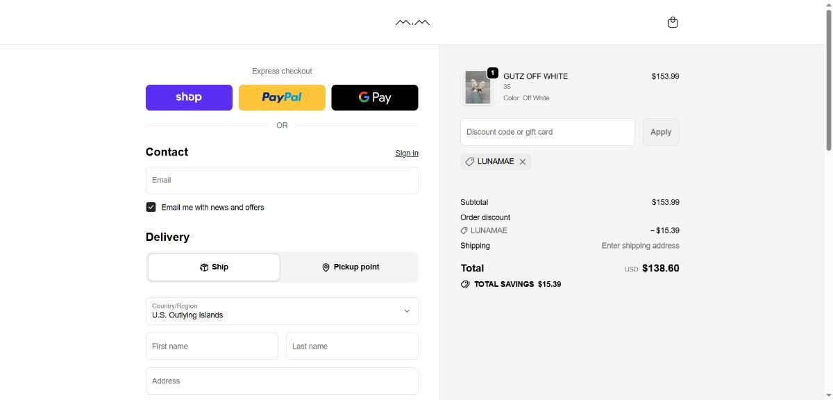Image resolution: width=833 pixels, height=400 pixels.
Task: Remove the LUNAMAE discount code tag
Action: tap(523, 162)
